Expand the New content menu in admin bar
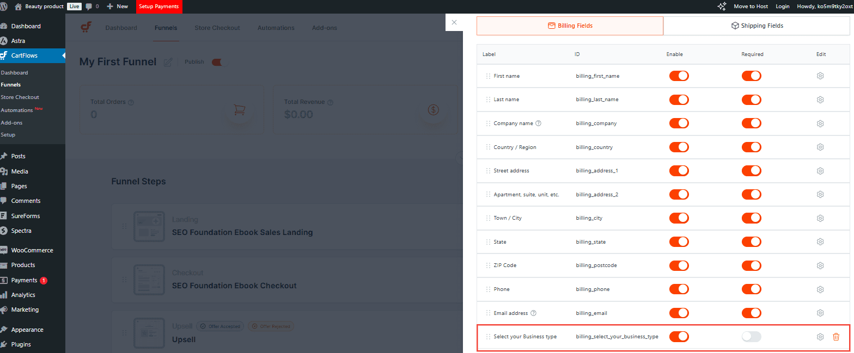The height and width of the screenshot is (353, 854). (x=117, y=7)
